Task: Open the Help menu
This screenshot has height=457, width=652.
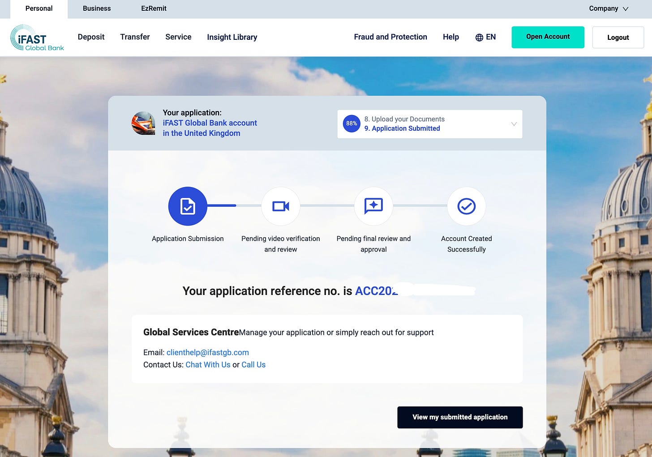Action: click(451, 37)
